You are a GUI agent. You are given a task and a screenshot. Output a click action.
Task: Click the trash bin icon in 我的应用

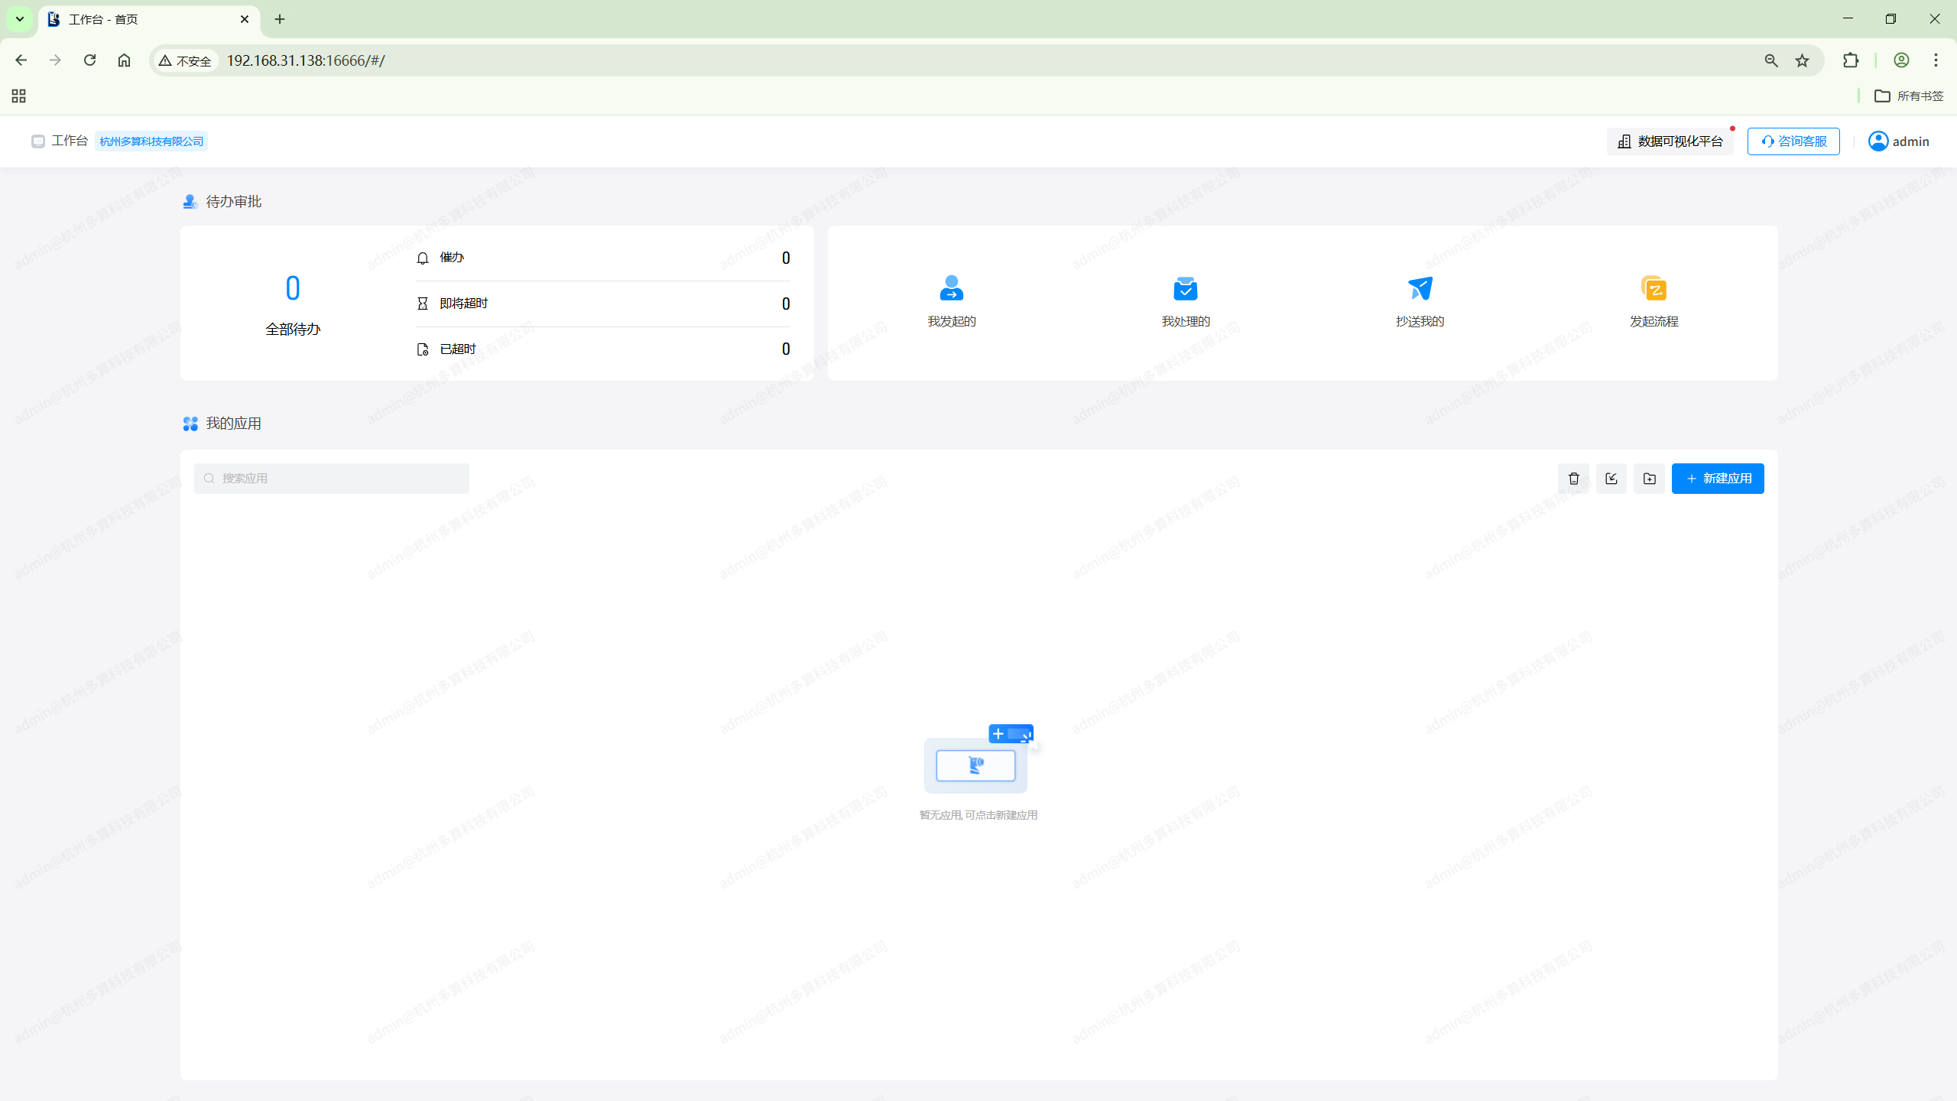pyautogui.click(x=1573, y=479)
